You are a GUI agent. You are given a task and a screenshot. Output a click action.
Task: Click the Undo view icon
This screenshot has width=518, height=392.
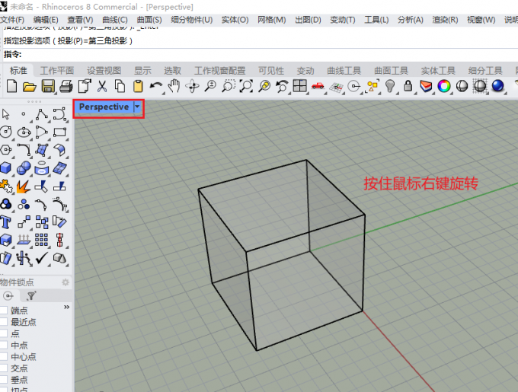(x=282, y=87)
